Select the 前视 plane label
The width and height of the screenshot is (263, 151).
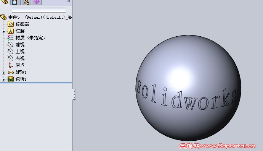point(20,45)
